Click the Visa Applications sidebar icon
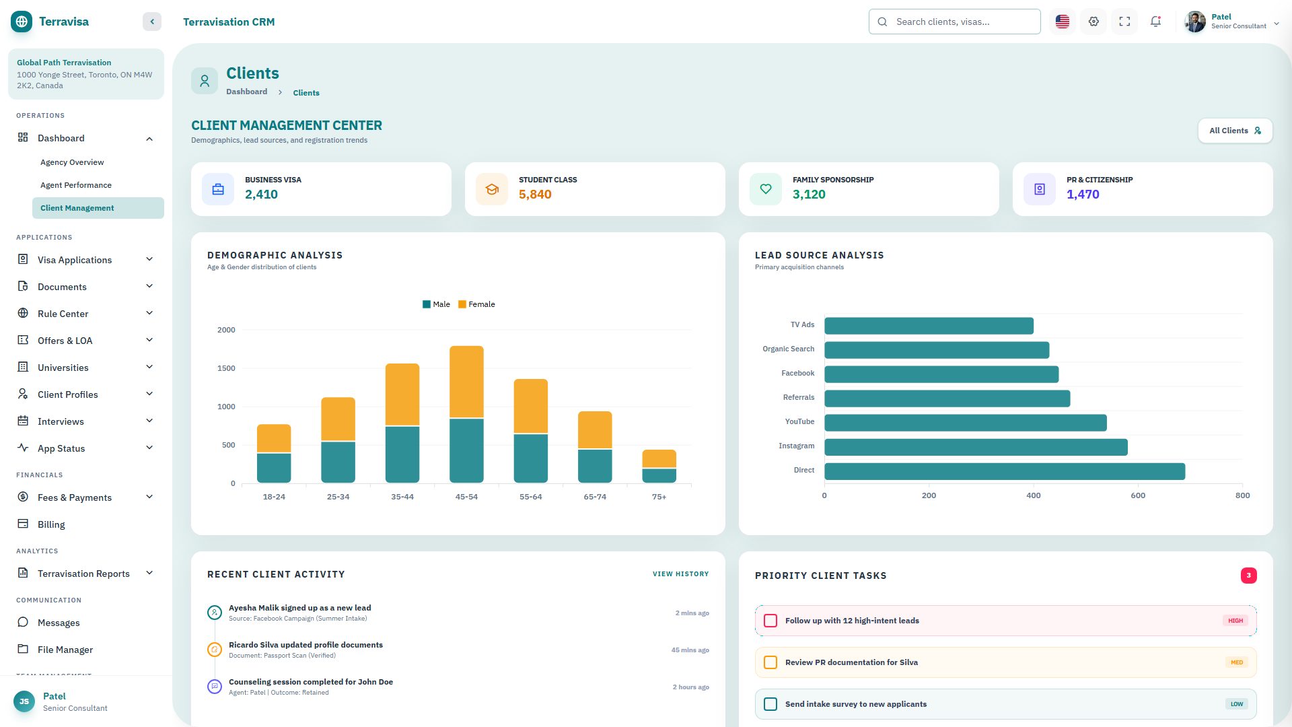The width and height of the screenshot is (1292, 727). pyautogui.click(x=23, y=259)
